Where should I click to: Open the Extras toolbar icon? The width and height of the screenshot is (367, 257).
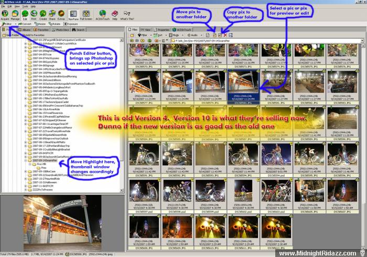point(61,15)
